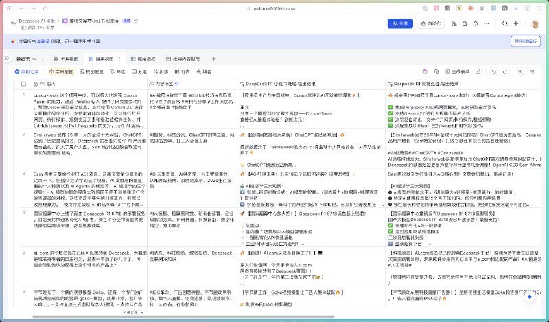Click the blue 分享 share button
The width and height of the screenshot is (549, 322).
(x=400, y=23)
